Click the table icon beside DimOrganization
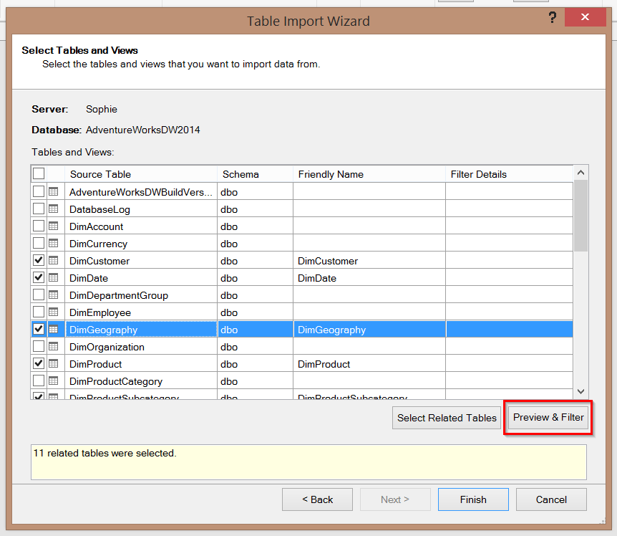617x536 pixels. [54, 347]
